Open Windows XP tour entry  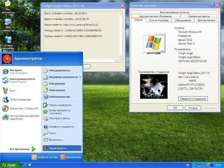pos(20,108)
